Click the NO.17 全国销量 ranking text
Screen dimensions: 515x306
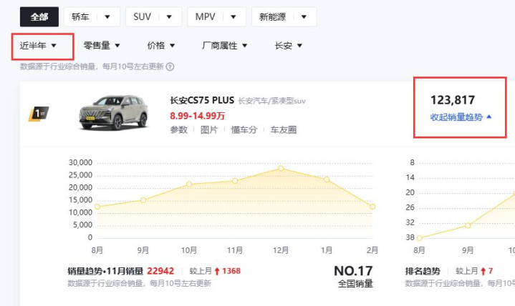click(x=353, y=277)
